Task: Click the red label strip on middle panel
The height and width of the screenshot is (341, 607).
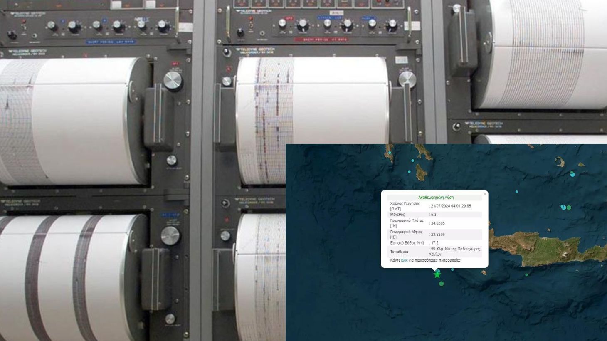Action: (321, 40)
